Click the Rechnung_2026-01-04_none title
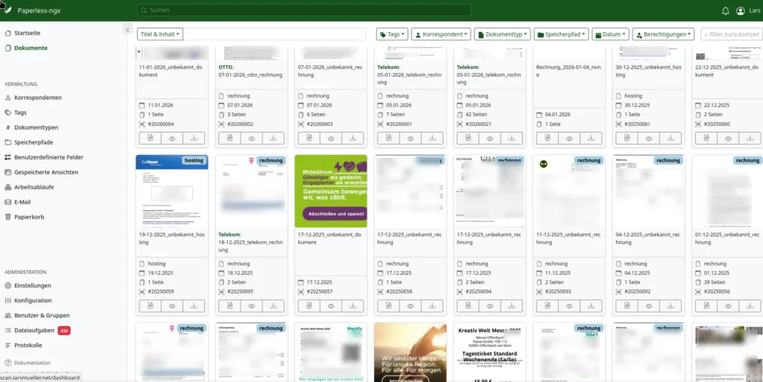763x382 pixels. point(569,71)
